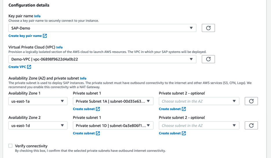Choose optional private subnet 2 for us-east-1a
Image resolution: width=271 pixels, height=158 pixels.
tap(199, 101)
